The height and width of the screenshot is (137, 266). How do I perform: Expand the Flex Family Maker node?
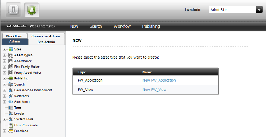(x=5, y=67)
